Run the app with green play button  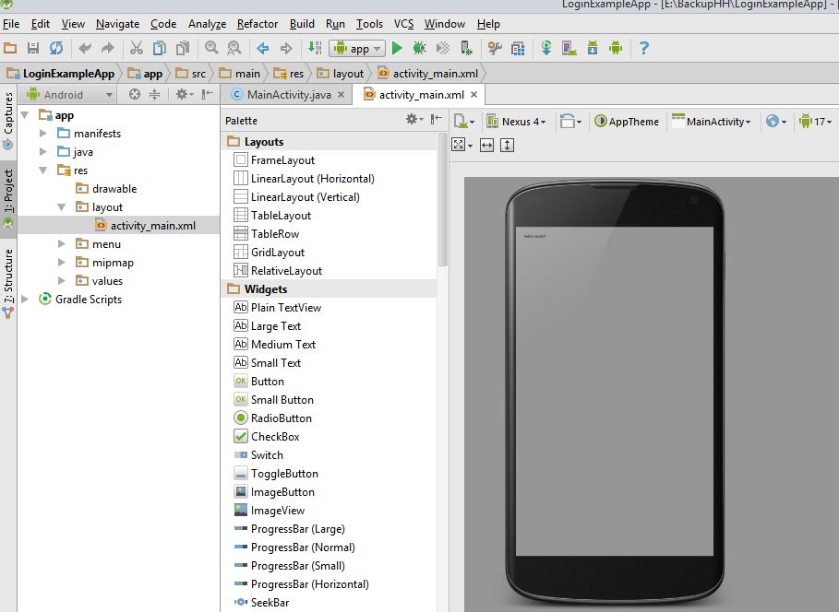pos(397,48)
